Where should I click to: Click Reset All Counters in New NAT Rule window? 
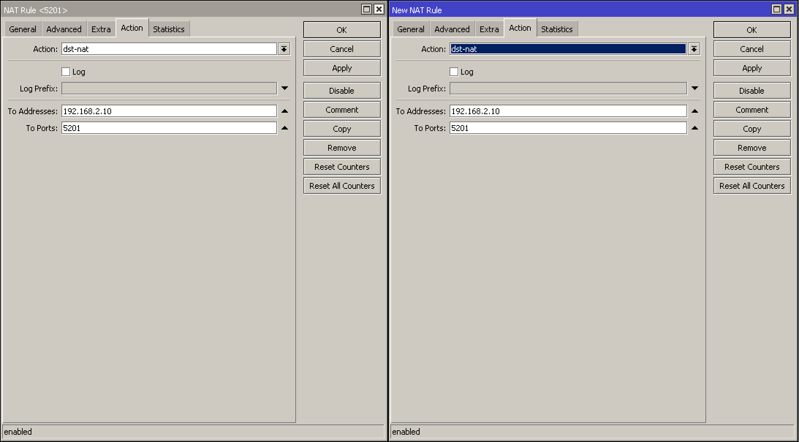click(x=752, y=186)
